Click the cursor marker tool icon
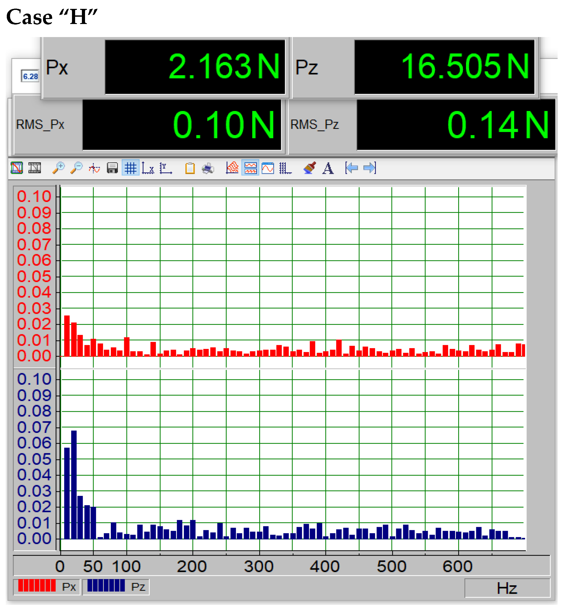 click(94, 168)
